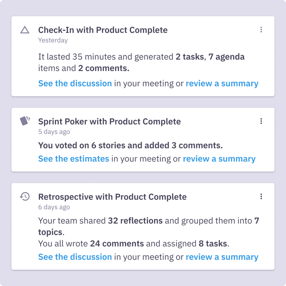Click the '32 reflections' text in the Retrospective card
The image size is (286, 286).
tap(135, 221)
